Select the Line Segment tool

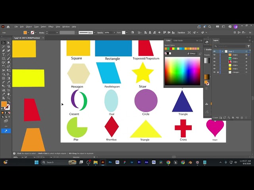9,55
